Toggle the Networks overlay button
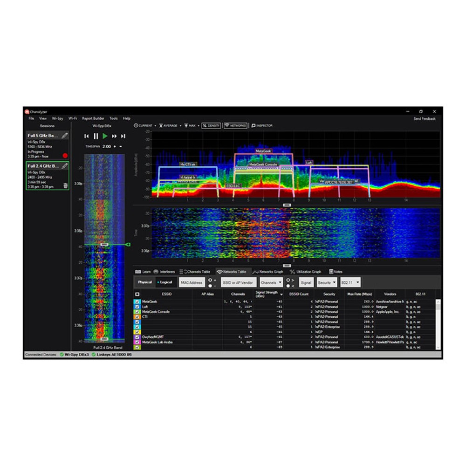This screenshot has height=466, width=466. click(235, 126)
